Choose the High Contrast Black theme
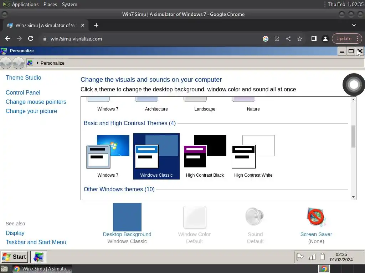This screenshot has height=273, width=365. click(x=205, y=156)
